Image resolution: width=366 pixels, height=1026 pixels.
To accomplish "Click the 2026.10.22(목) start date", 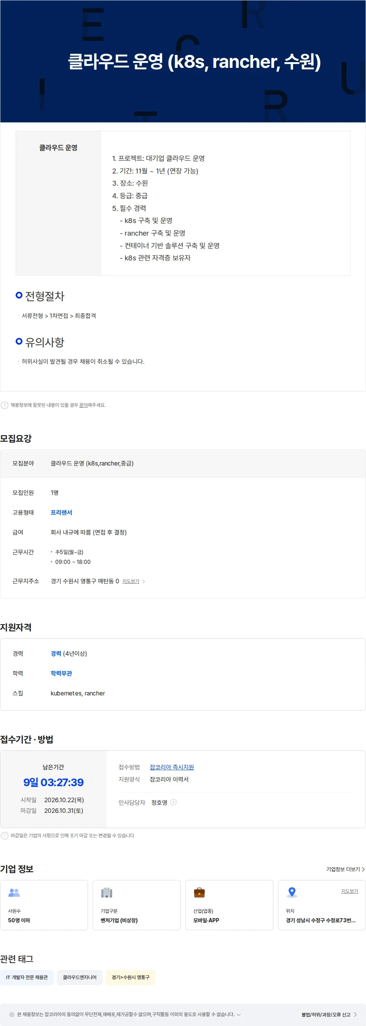I will pos(64,800).
